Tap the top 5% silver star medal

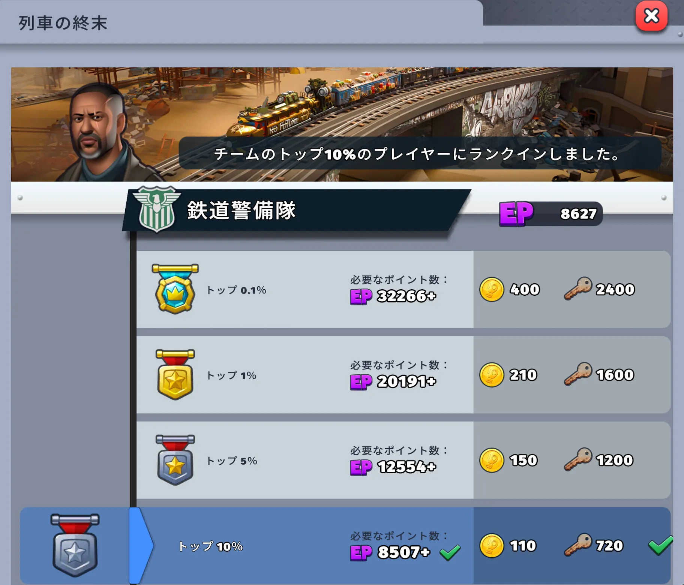click(x=175, y=460)
